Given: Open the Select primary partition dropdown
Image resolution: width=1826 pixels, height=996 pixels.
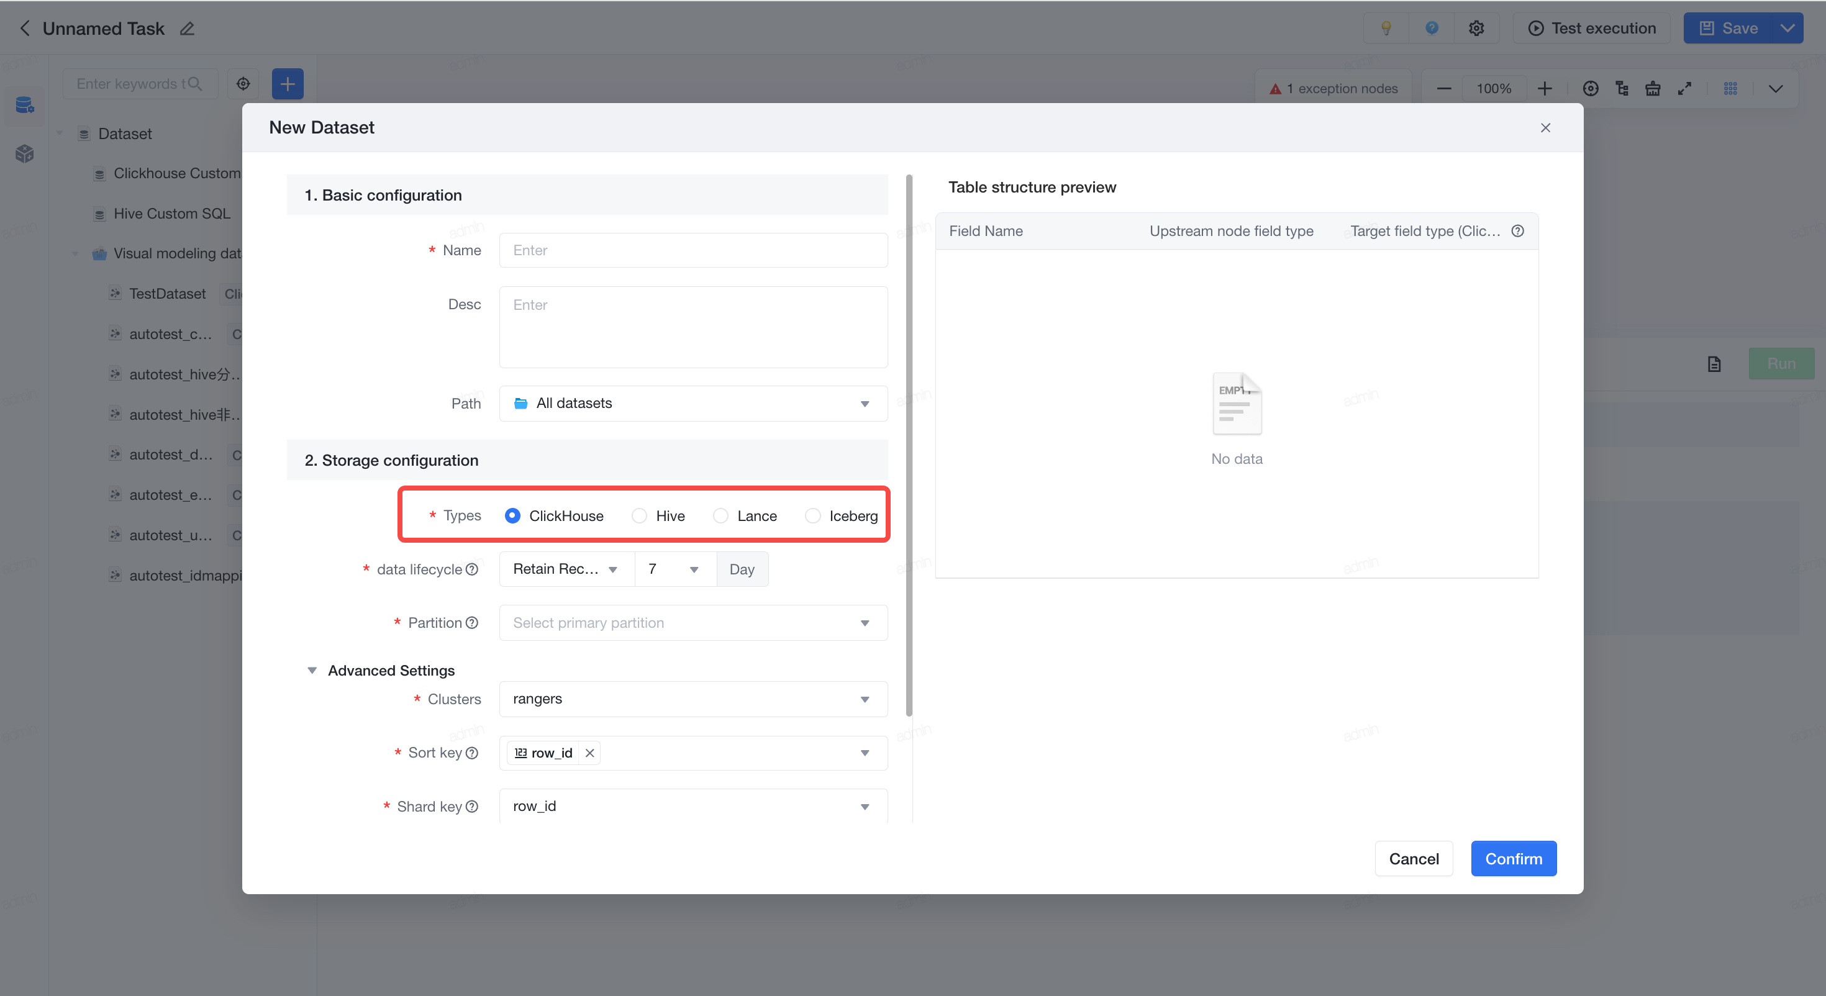Looking at the screenshot, I should click(693, 622).
